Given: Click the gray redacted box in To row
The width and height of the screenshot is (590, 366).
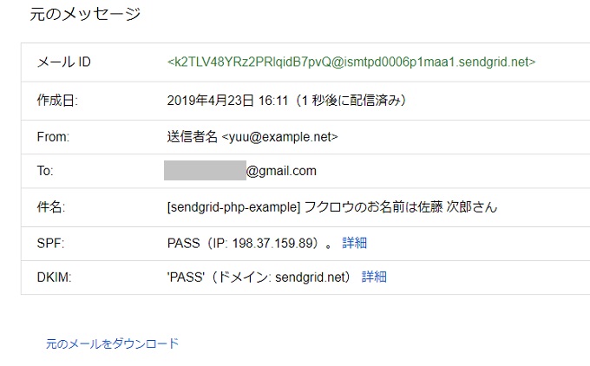Looking at the screenshot, I should tap(205, 170).
